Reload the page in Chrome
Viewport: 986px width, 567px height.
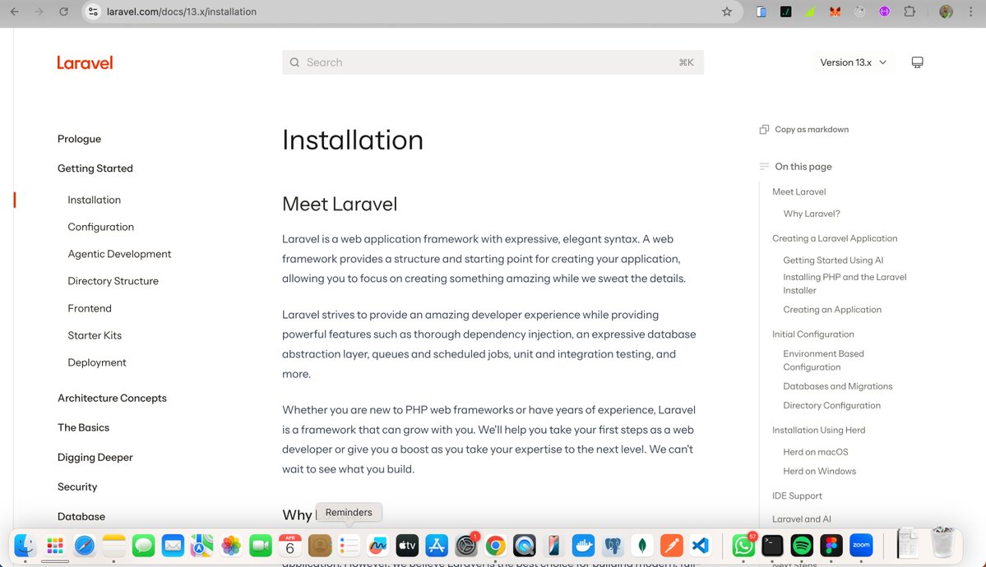[63, 12]
